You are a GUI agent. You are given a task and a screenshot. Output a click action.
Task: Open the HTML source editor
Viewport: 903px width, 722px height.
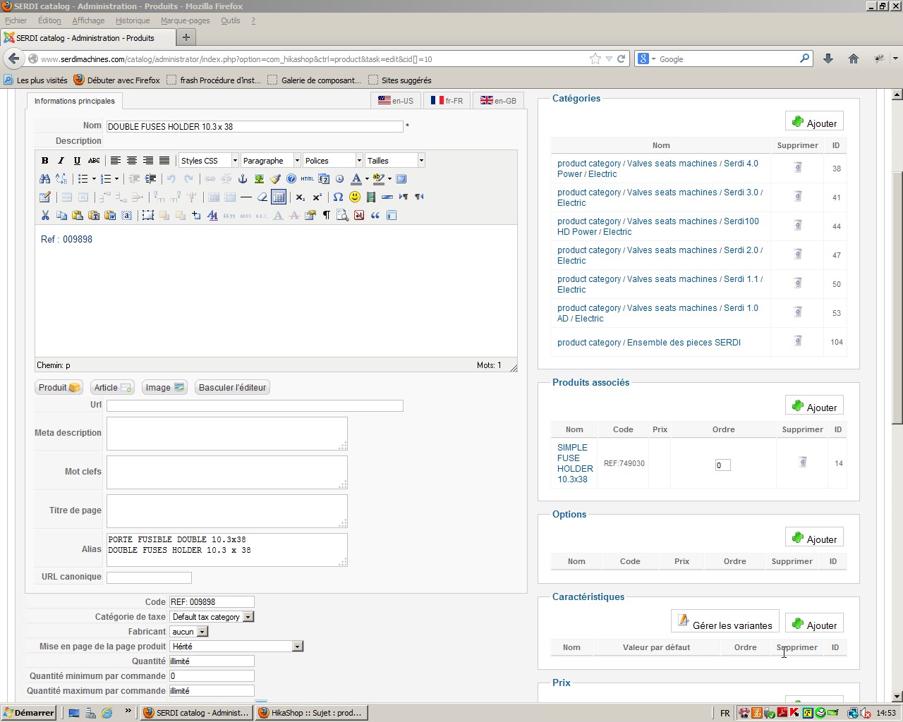(x=308, y=178)
